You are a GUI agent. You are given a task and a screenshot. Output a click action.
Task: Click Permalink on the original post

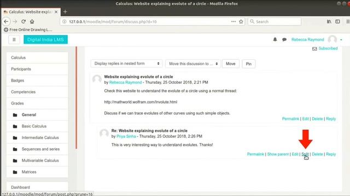pyautogui.click(x=290, y=119)
